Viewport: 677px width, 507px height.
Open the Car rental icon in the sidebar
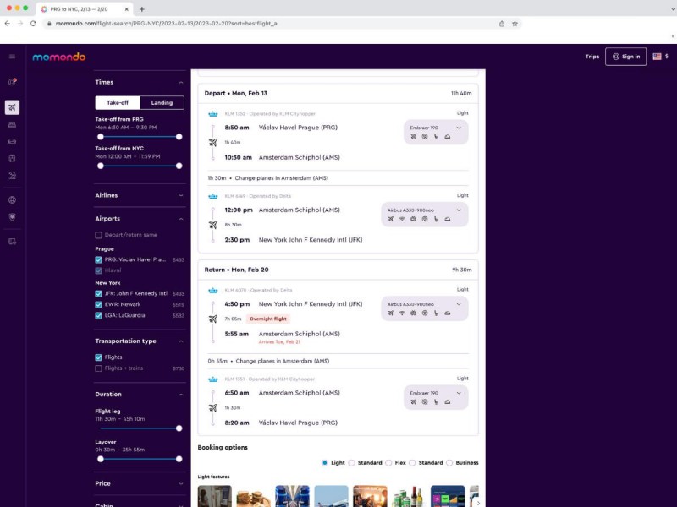(12, 141)
